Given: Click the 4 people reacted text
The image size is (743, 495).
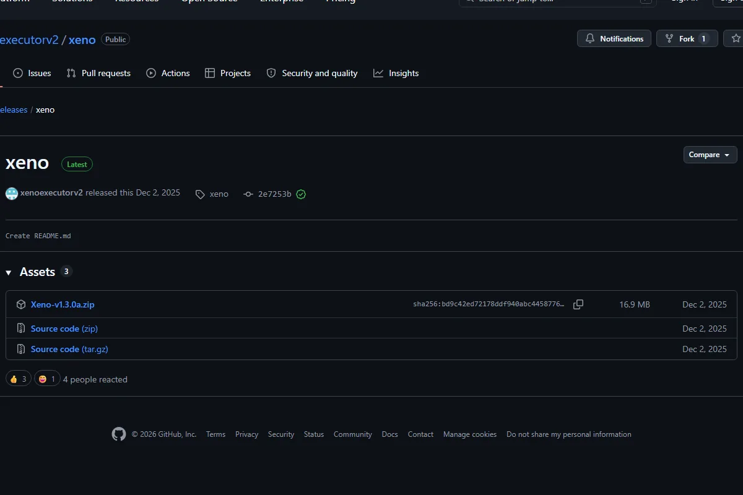Looking at the screenshot, I should [x=95, y=379].
